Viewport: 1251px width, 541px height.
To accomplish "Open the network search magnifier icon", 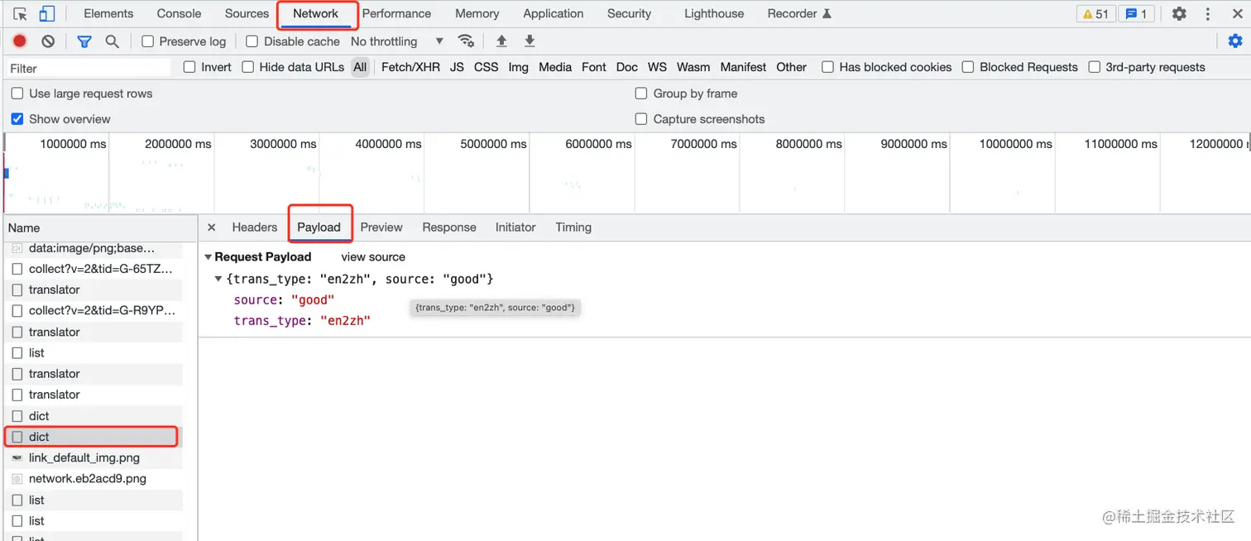I will tap(112, 41).
